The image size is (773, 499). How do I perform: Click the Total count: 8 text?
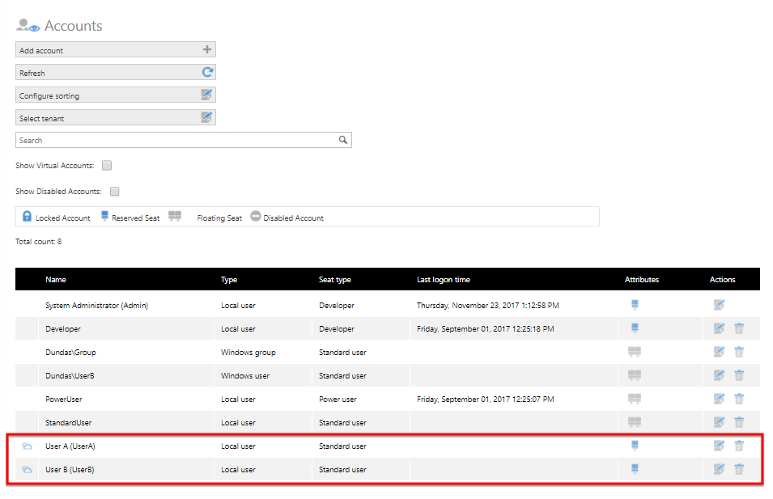[39, 241]
